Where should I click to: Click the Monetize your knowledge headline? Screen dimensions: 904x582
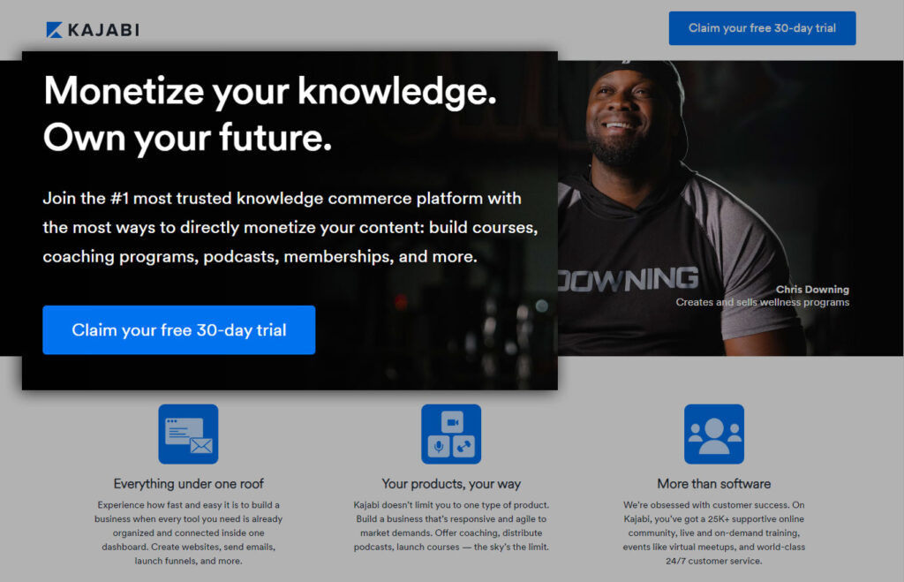270,91
